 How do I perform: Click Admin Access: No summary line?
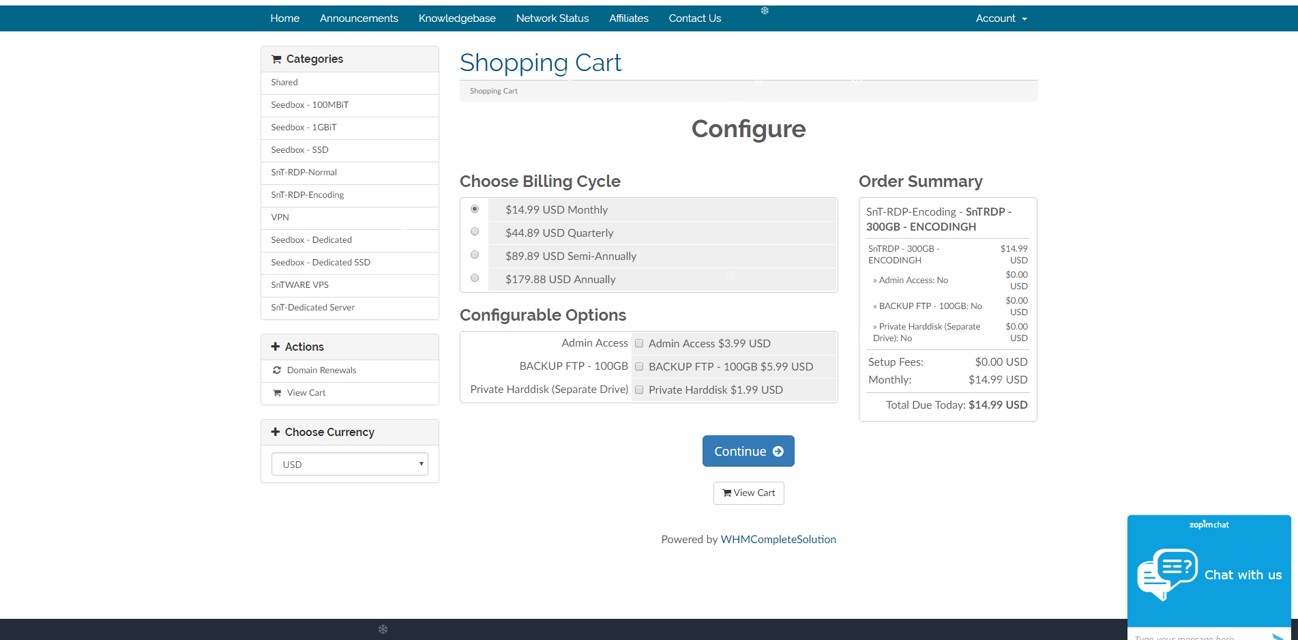tap(911, 280)
